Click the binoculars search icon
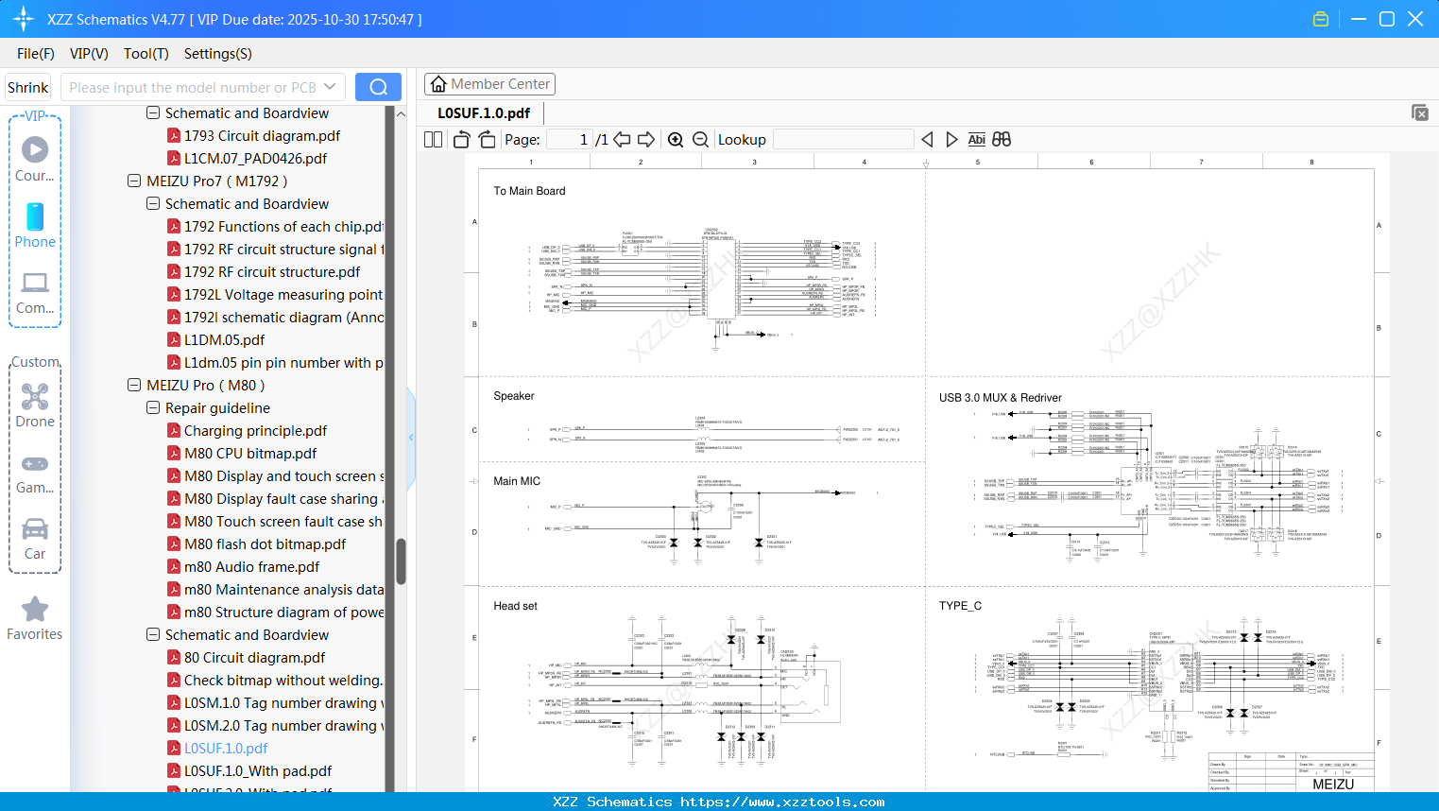 (x=1002, y=140)
